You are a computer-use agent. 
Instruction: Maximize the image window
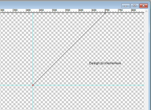coord(134,6)
